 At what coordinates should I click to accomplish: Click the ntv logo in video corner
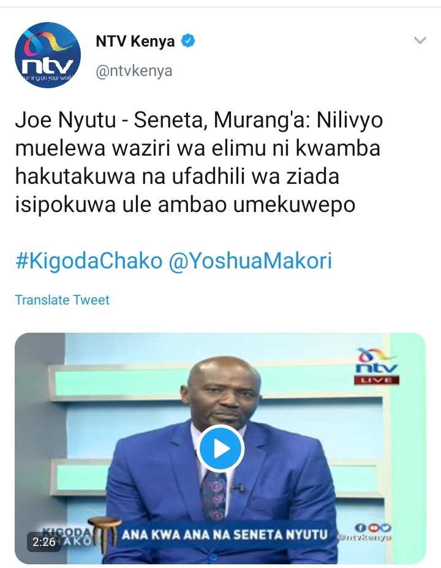point(376,361)
